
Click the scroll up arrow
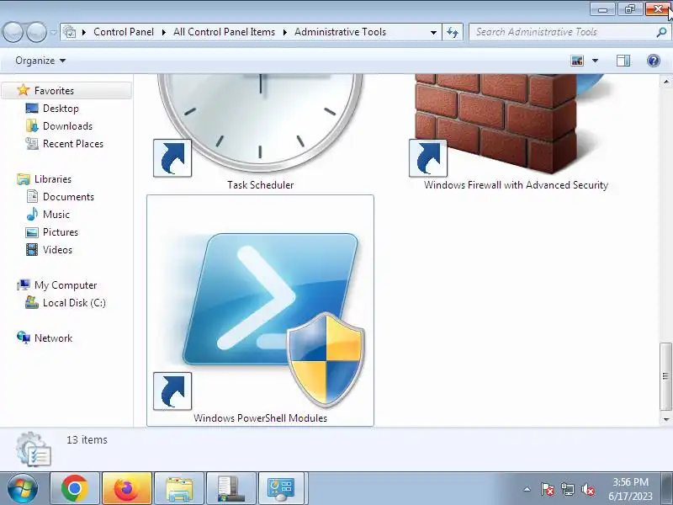pyautogui.click(x=665, y=81)
